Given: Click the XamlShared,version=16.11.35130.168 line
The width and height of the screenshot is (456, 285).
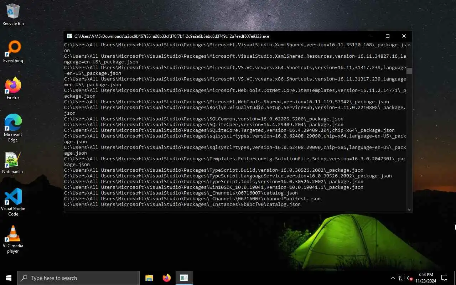Looking at the screenshot, I should pos(235,48).
